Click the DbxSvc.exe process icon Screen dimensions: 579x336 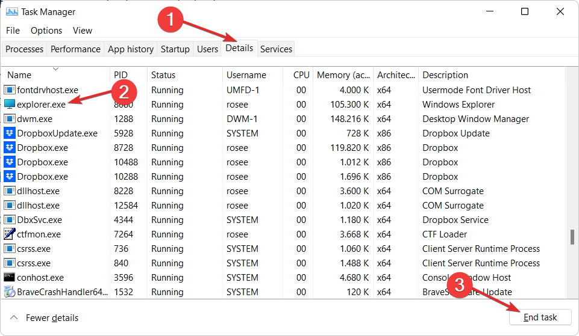tap(10, 220)
